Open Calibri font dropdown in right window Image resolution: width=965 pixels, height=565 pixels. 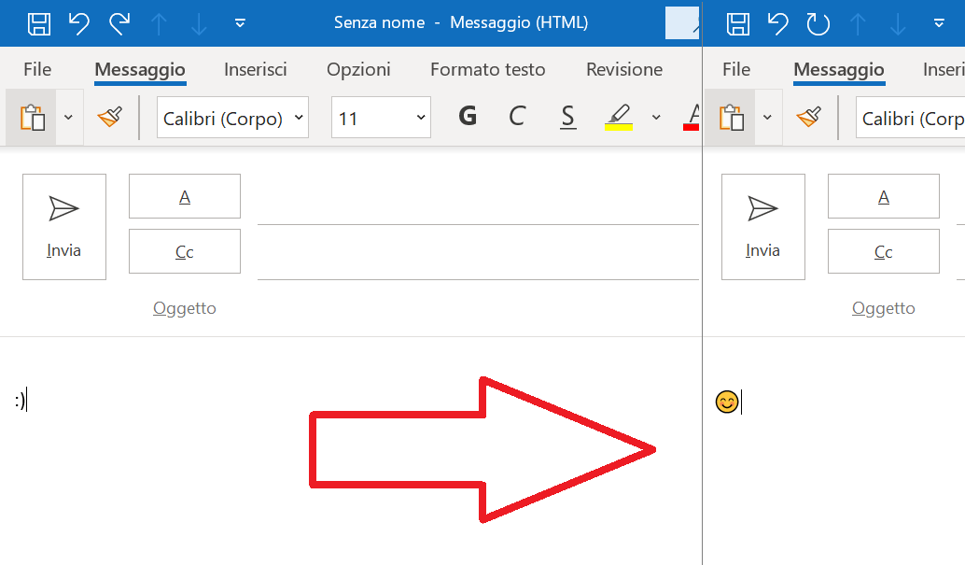click(x=910, y=117)
